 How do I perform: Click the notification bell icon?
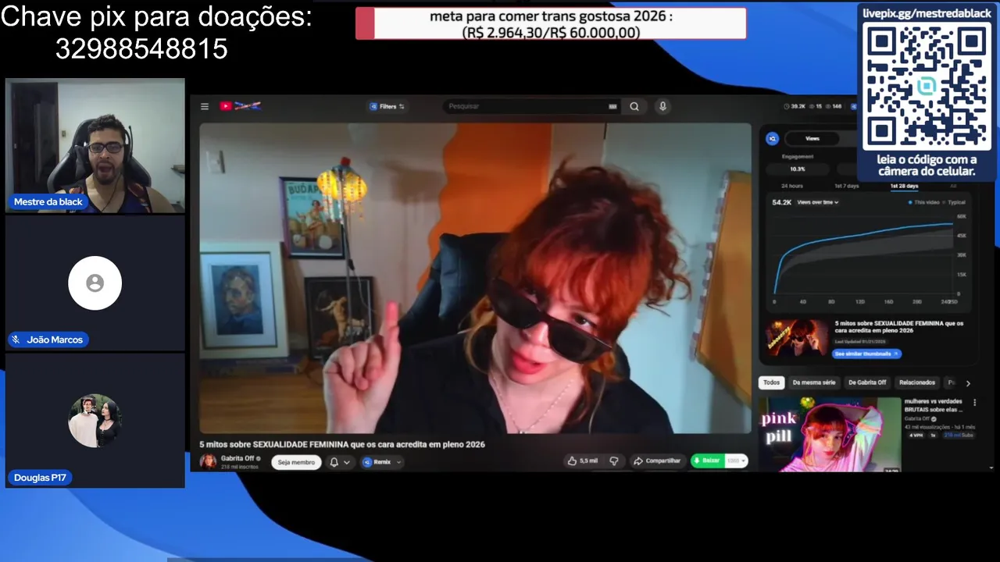334,462
